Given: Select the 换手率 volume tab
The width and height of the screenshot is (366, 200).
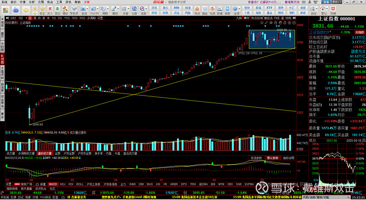Looking at the screenshot, I should pyautogui.click(x=99, y=153).
